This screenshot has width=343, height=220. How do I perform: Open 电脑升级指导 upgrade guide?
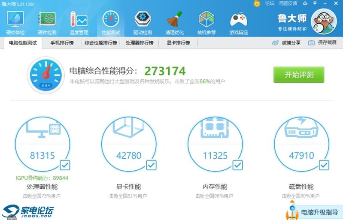pos(319,212)
